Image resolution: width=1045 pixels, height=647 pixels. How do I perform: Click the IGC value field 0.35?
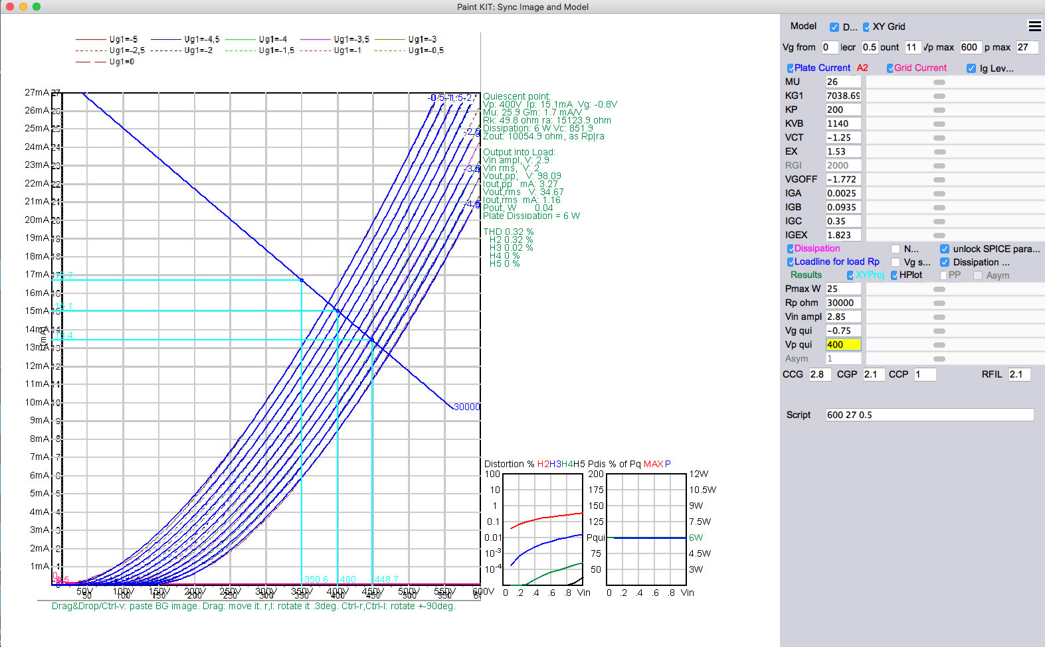coord(843,221)
